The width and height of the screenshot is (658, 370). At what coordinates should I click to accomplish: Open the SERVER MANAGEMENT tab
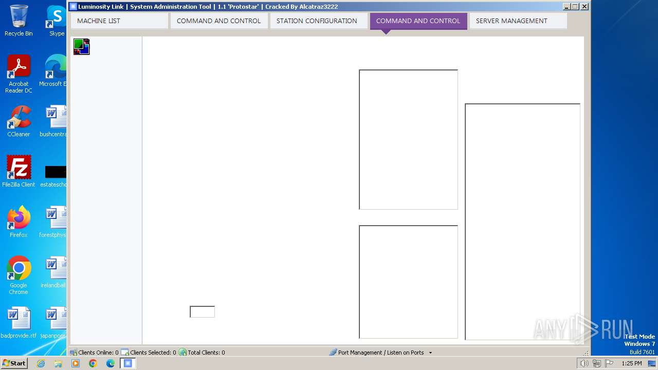(x=518, y=21)
